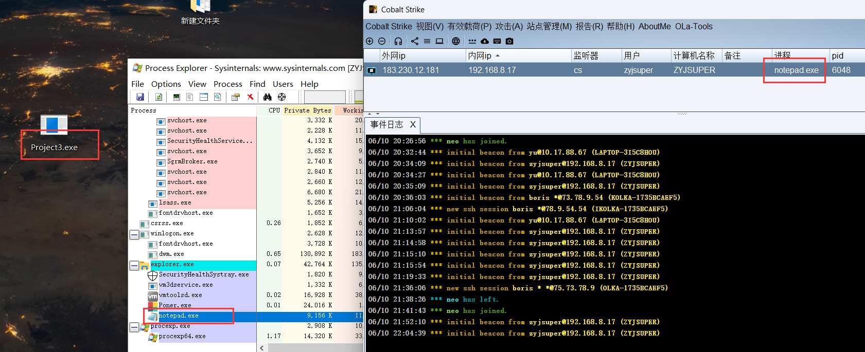The image size is (865, 352).
Task: Open Options menu in Process Explorer
Action: pos(166,84)
